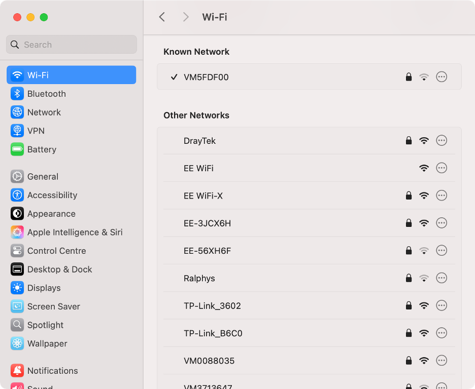Click the Wi-Fi signal icon next to DrayTek
This screenshot has height=389, width=475.
[424, 140]
